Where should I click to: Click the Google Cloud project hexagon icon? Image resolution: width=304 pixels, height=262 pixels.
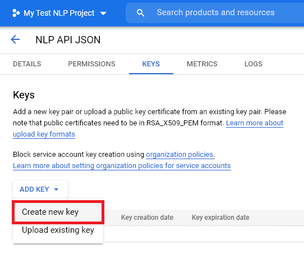coord(16,13)
